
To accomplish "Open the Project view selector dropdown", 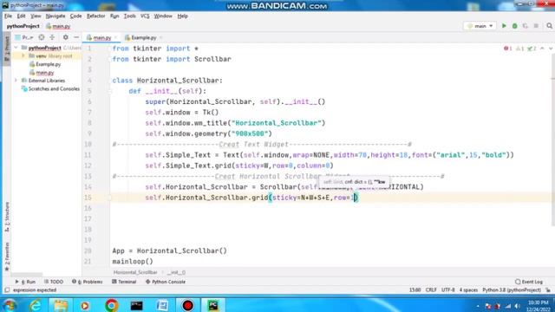I will pyautogui.click(x=24, y=37).
